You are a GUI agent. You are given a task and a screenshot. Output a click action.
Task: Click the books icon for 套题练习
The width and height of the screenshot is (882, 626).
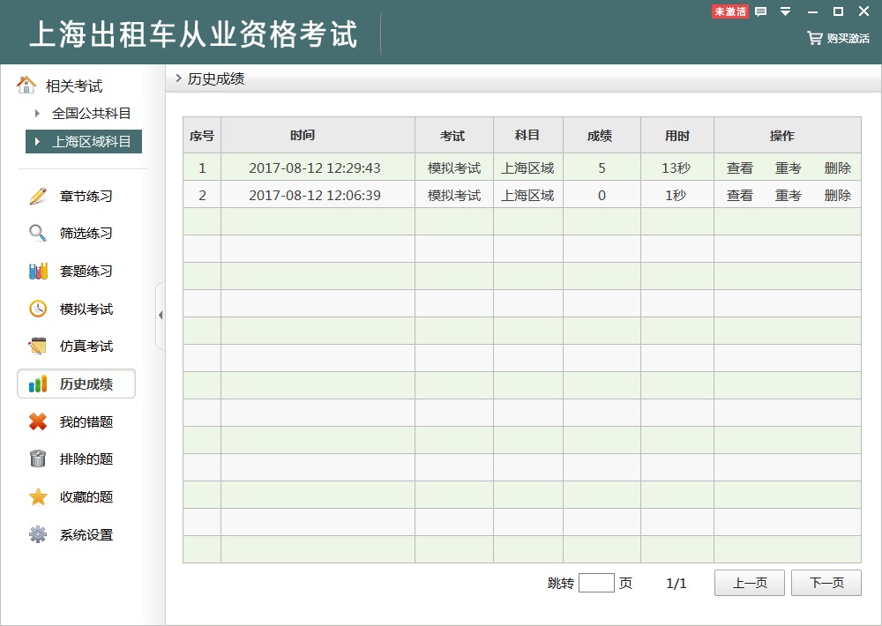(38, 272)
